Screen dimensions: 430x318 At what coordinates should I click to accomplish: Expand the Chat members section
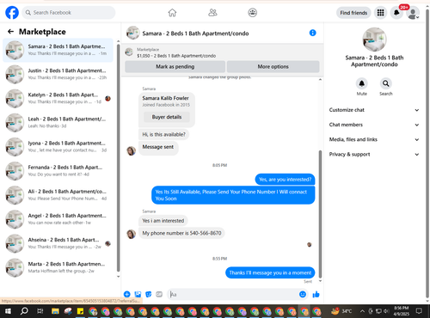click(374, 125)
